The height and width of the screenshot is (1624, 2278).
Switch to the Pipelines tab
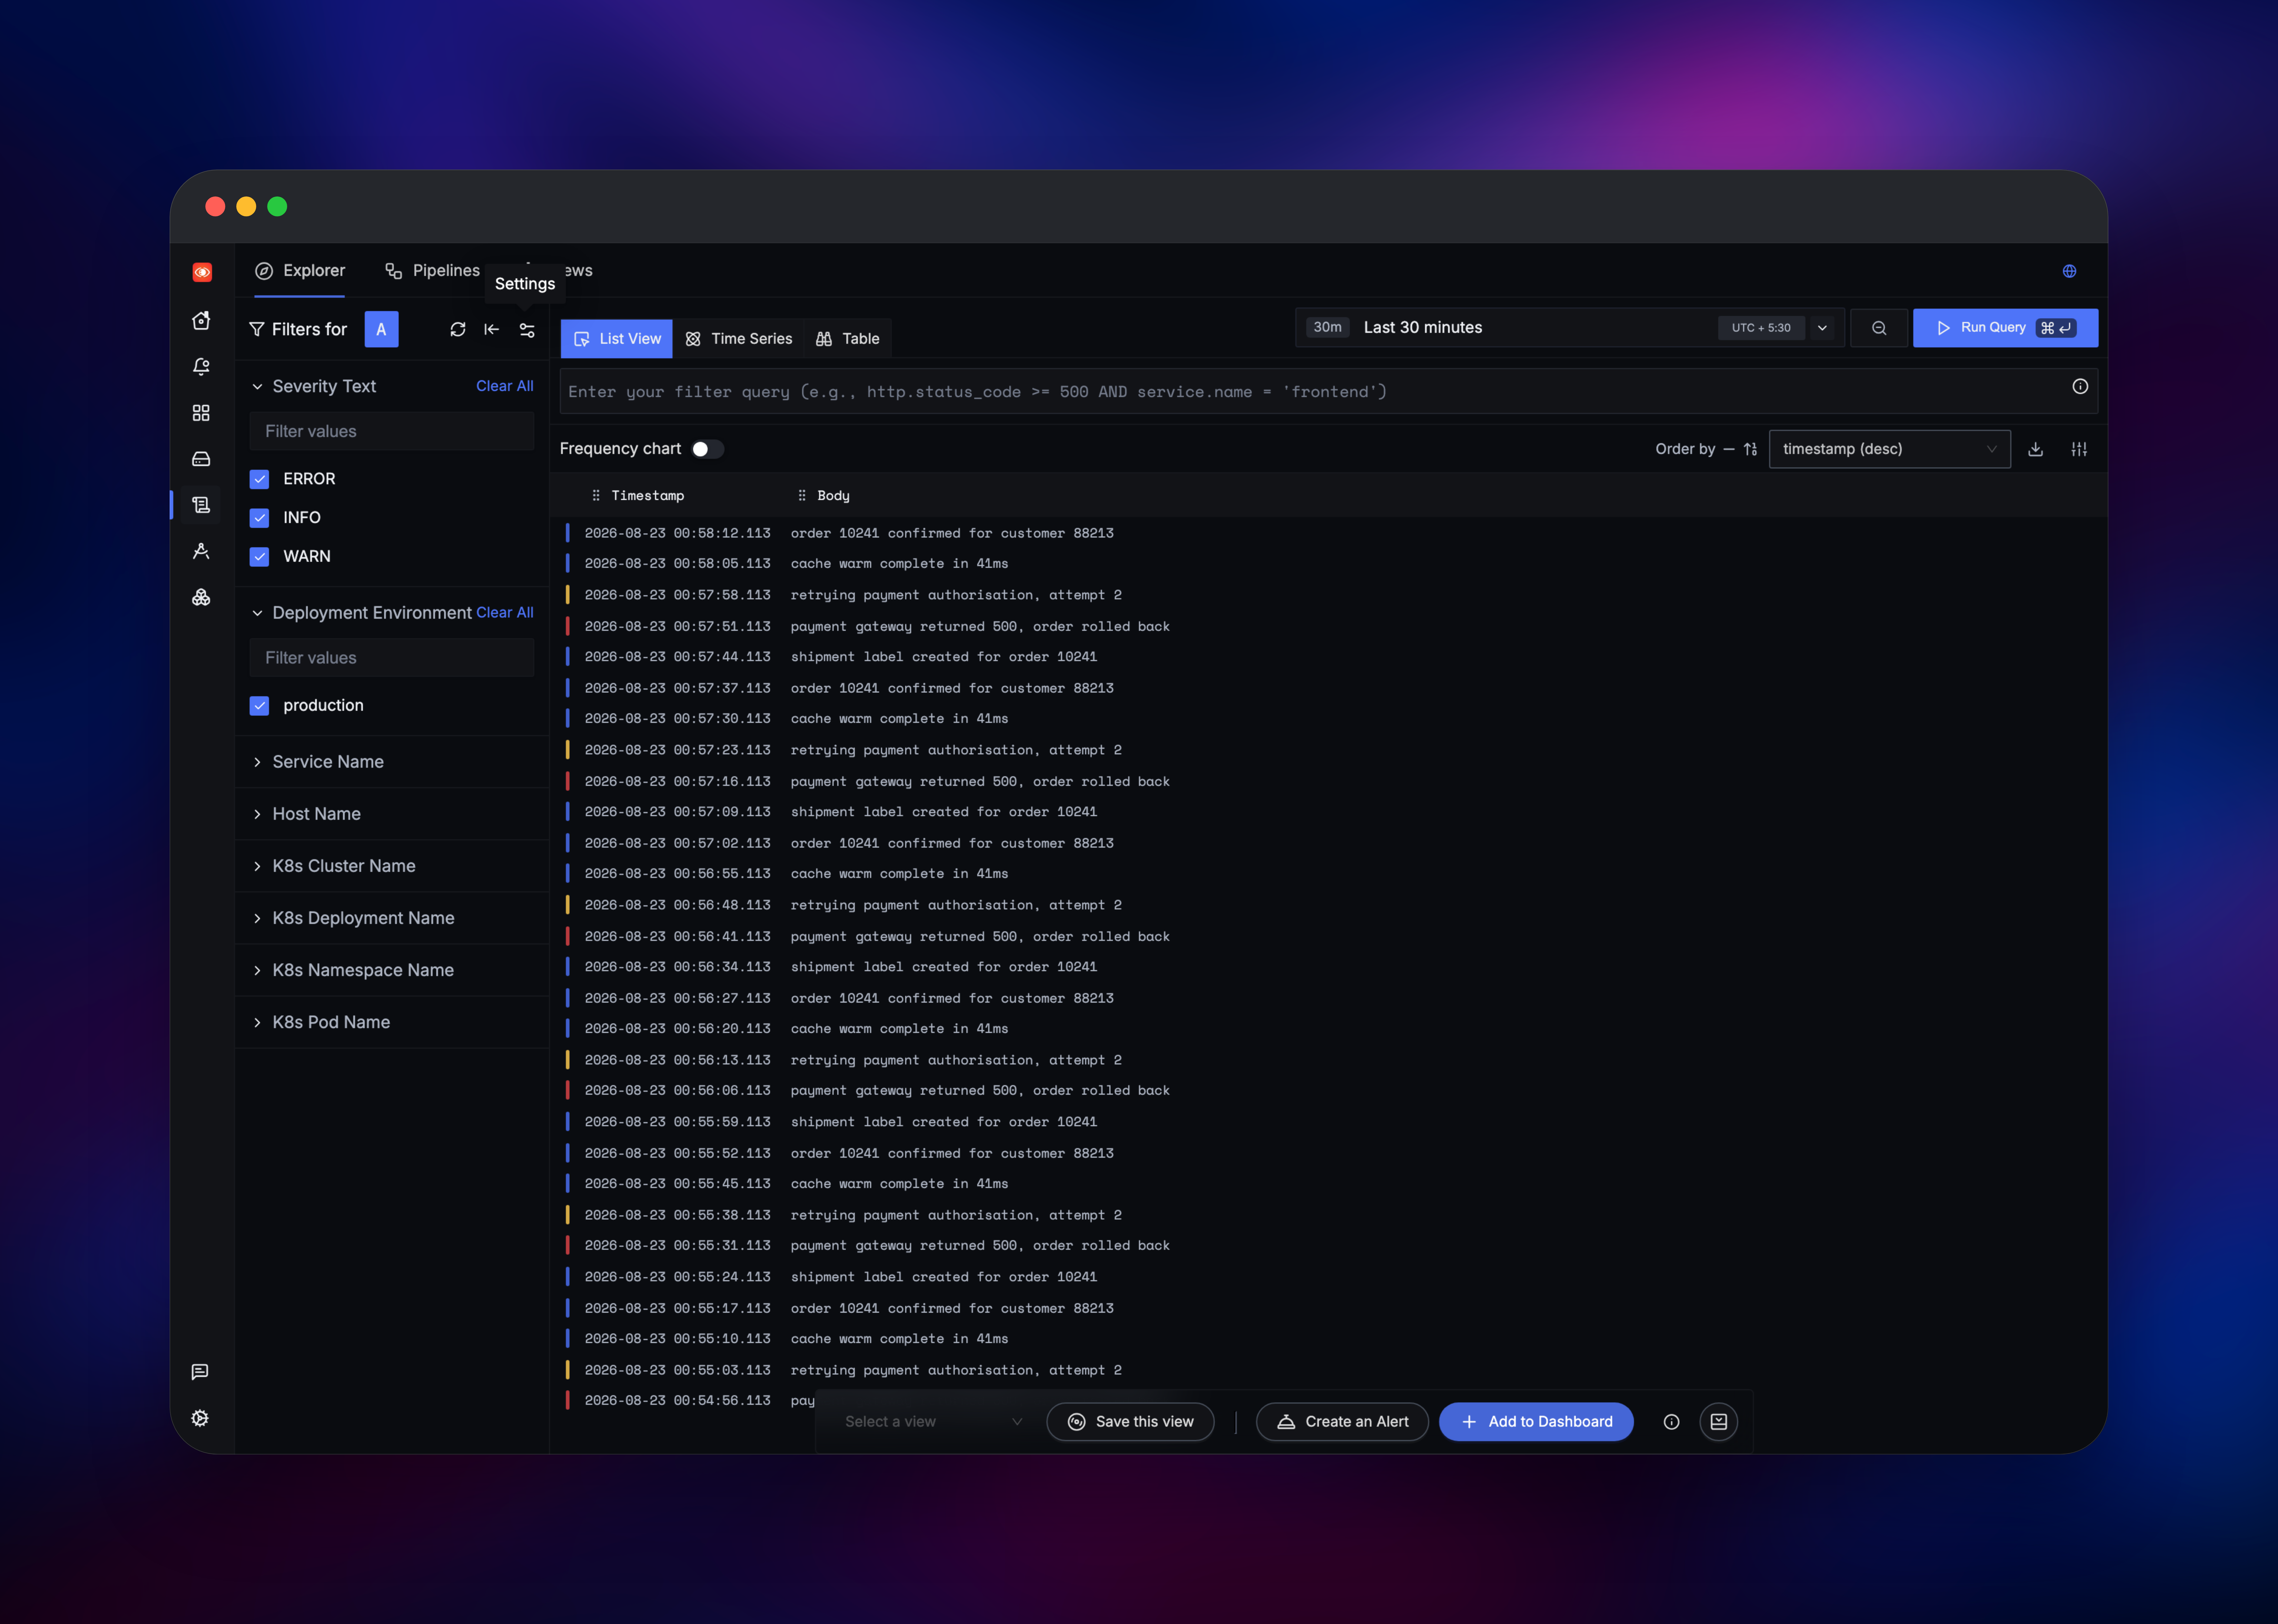[432, 271]
